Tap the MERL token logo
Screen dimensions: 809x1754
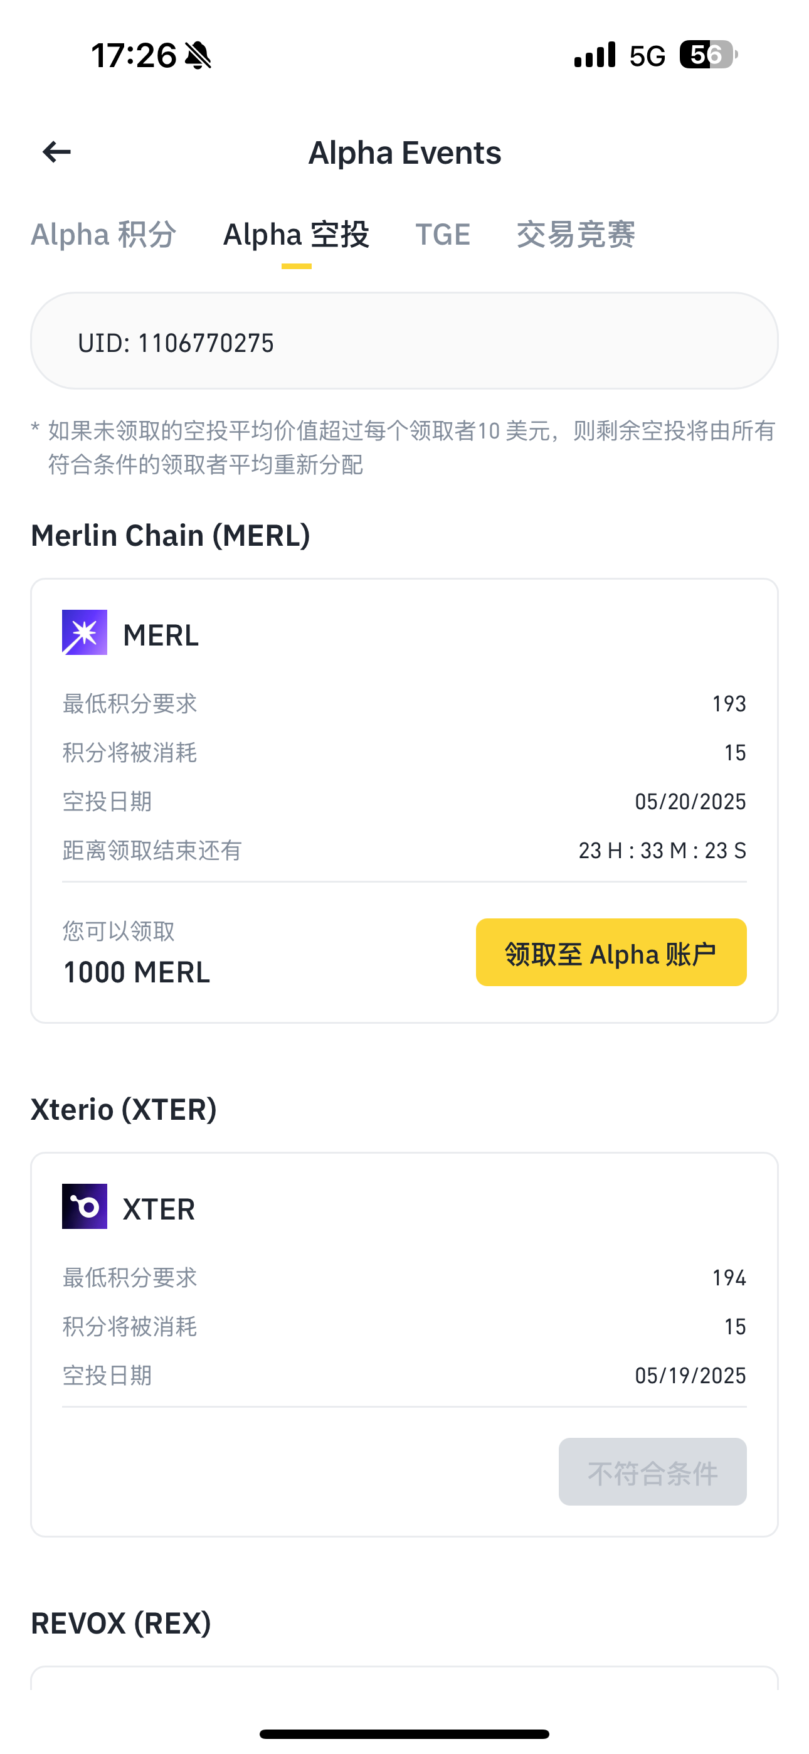coord(85,632)
